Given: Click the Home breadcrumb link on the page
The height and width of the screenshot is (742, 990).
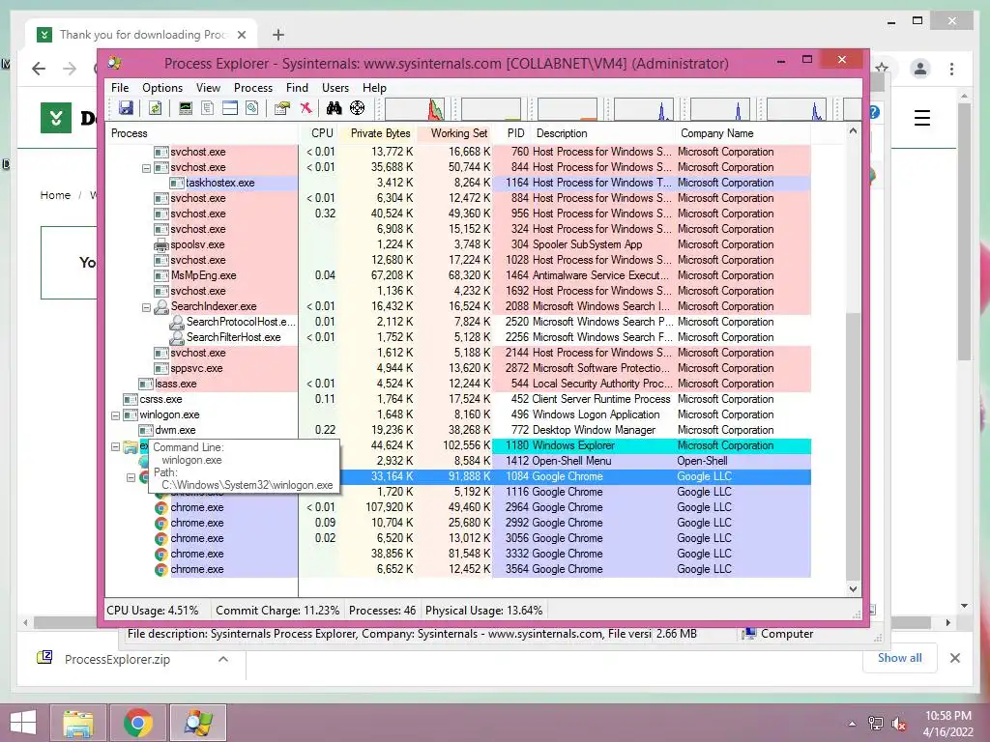Looking at the screenshot, I should click(55, 195).
